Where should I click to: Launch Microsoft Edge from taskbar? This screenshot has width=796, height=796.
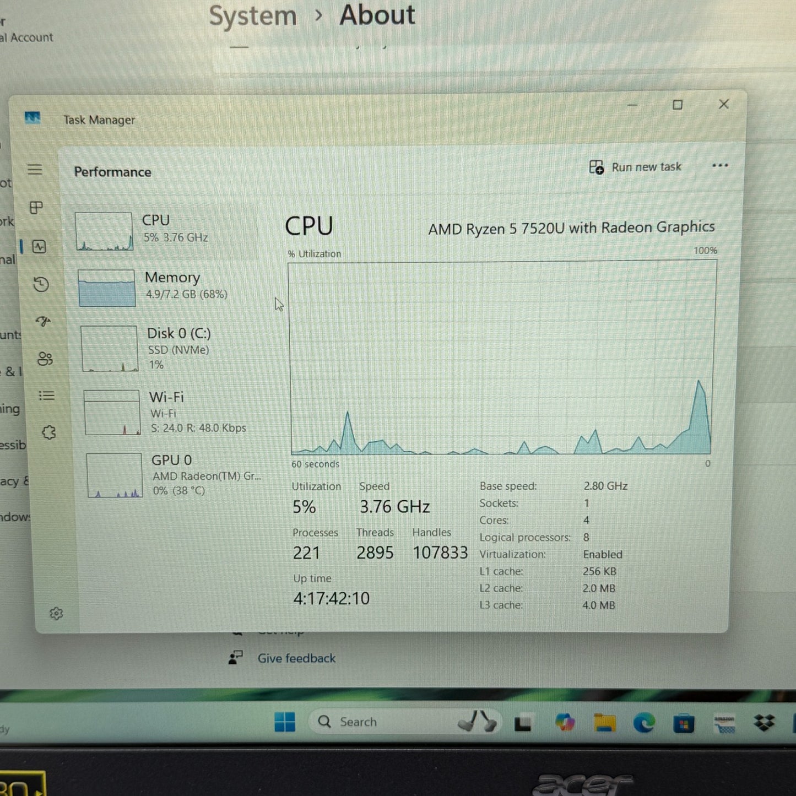643,722
